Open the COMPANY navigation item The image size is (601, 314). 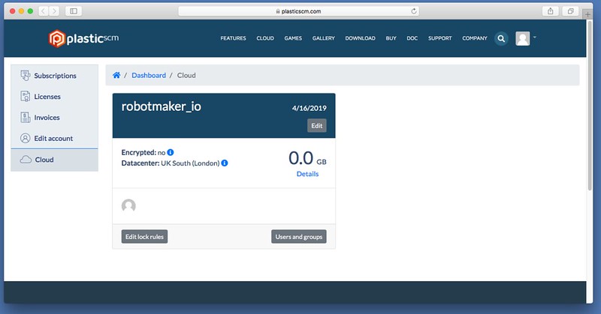tap(475, 38)
